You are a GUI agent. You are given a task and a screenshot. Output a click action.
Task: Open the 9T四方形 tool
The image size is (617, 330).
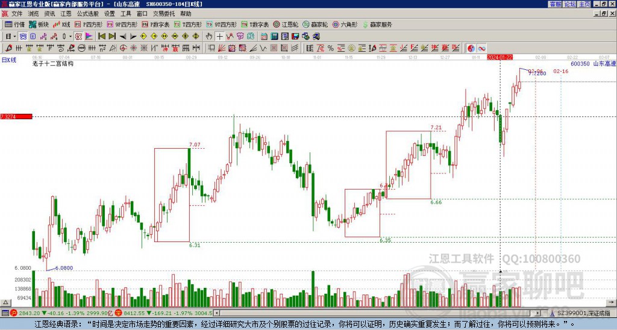click(222, 24)
